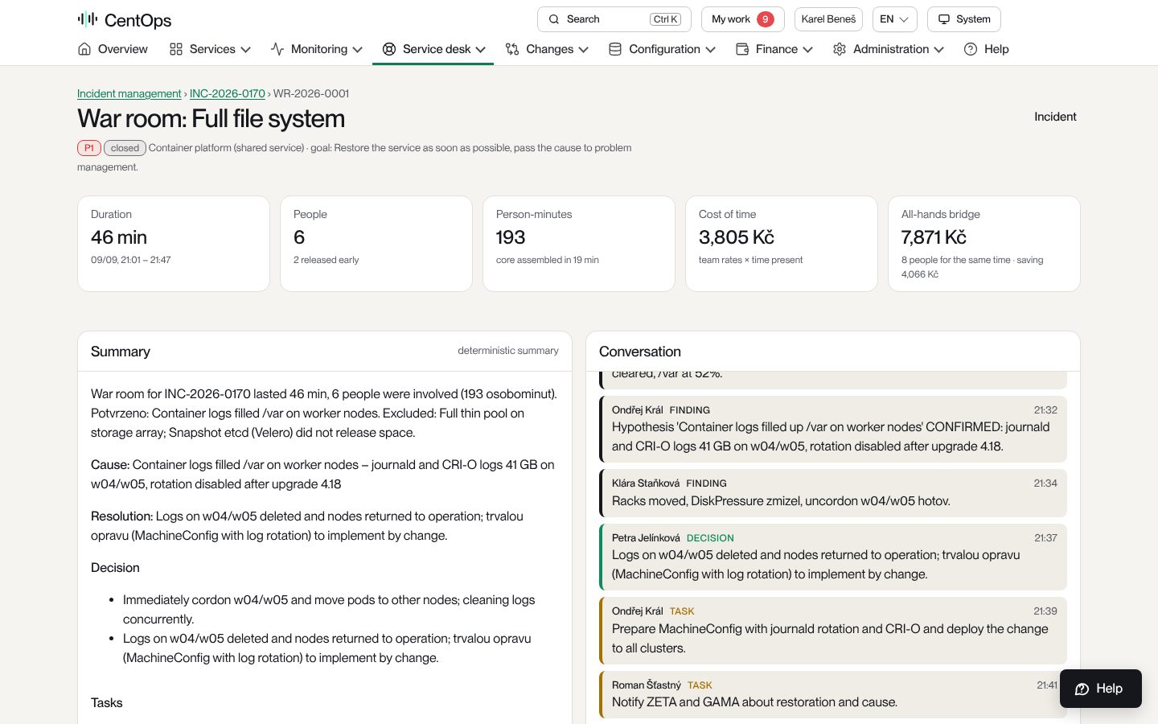The height and width of the screenshot is (724, 1158).
Task: Click the magnifier icon in Search
Action: click(x=554, y=19)
